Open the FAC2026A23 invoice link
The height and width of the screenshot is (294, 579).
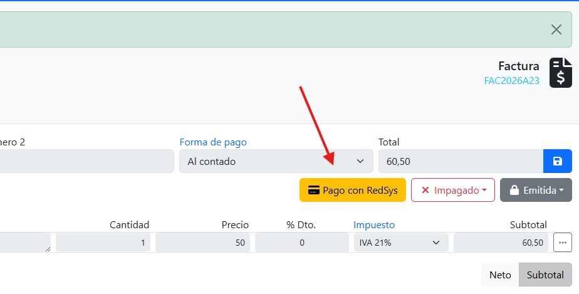(511, 81)
